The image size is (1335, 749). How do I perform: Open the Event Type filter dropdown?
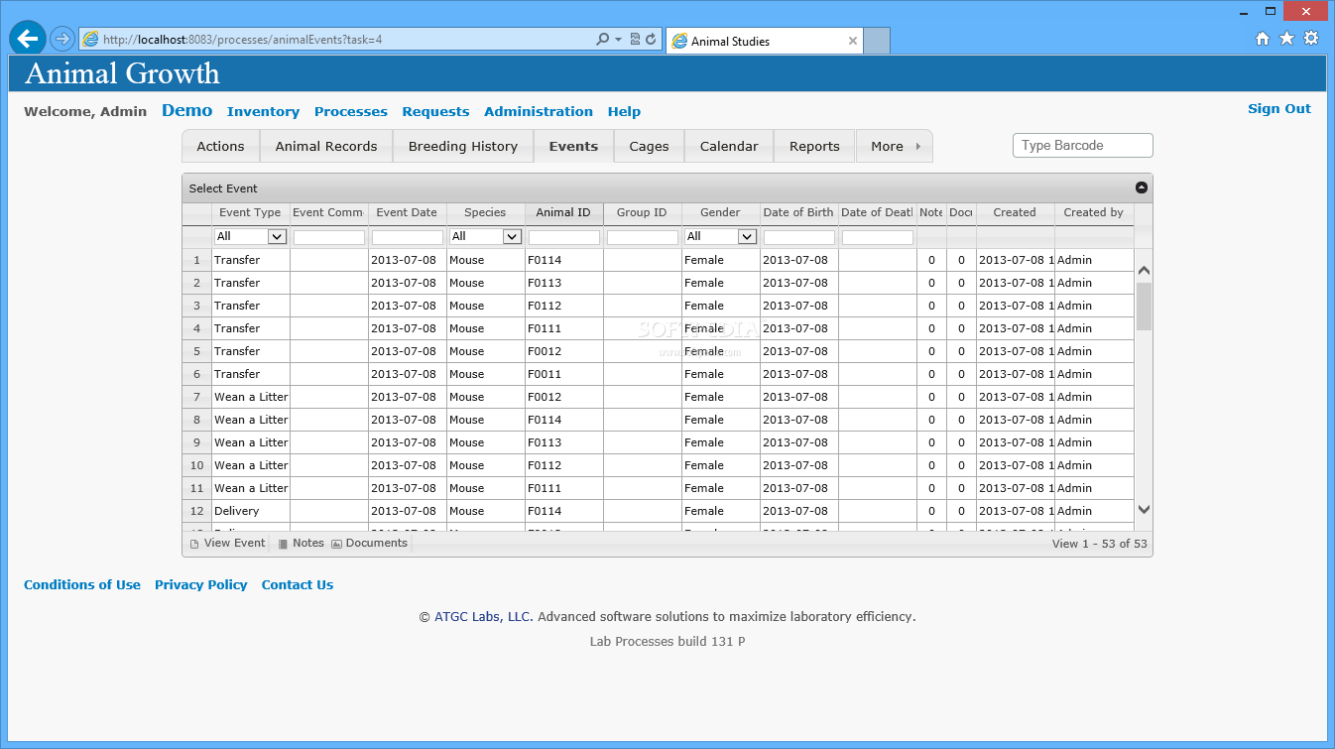click(250, 236)
